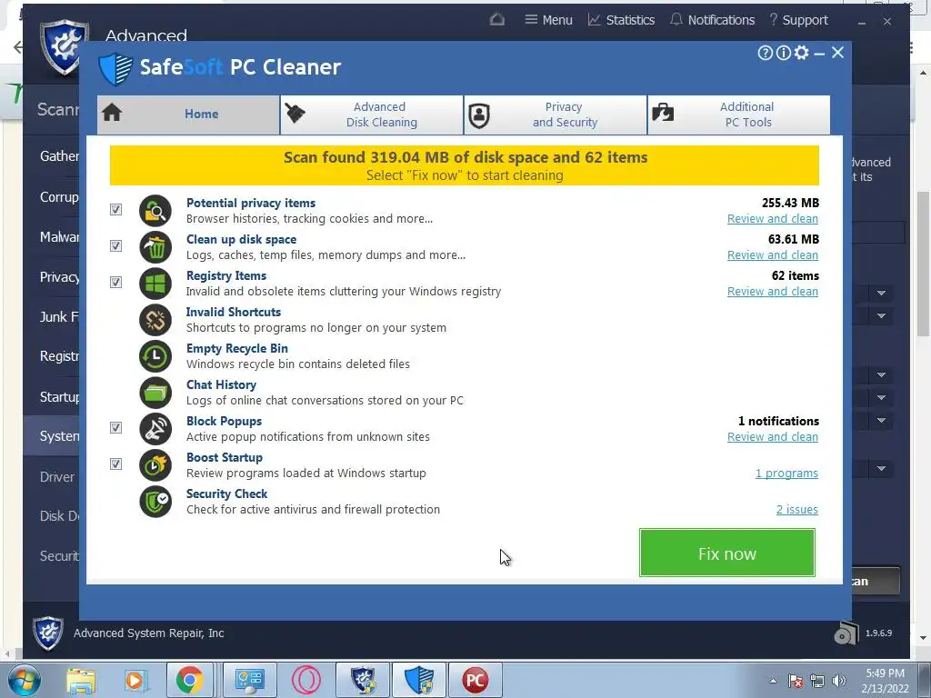The height and width of the screenshot is (698, 931).
Task: Click the Invalid Shortcuts title text
Action: [234, 313]
